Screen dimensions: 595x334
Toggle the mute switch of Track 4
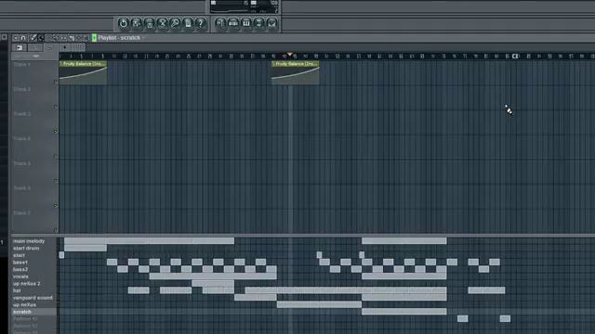tap(56, 156)
